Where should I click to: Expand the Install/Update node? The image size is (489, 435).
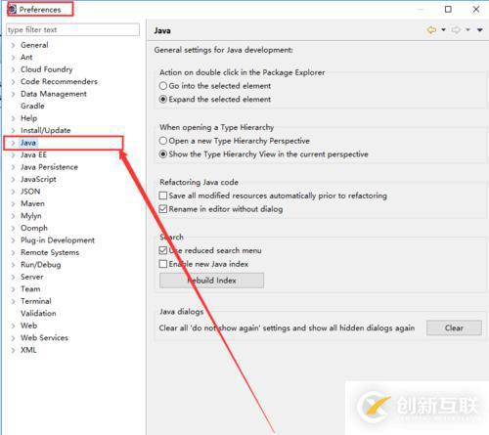pyautogui.click(x=13, y=130)
